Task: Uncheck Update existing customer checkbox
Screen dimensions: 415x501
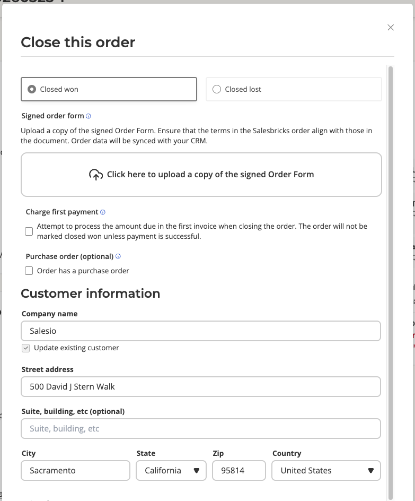Action: (x=26, y=348)
